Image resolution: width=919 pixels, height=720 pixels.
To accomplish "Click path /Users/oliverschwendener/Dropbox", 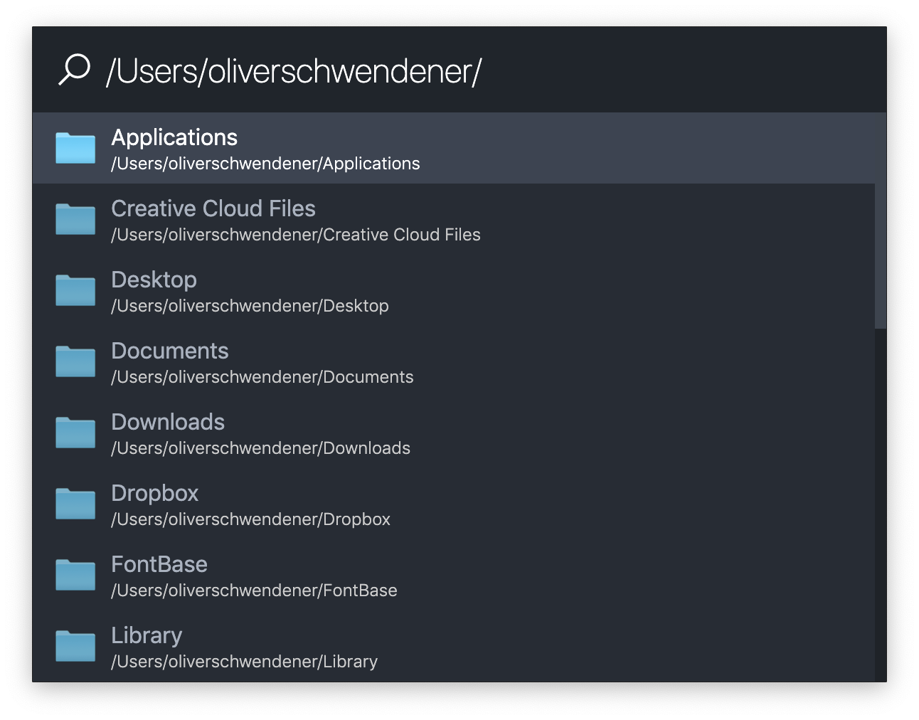I will (x=250, y=519).
